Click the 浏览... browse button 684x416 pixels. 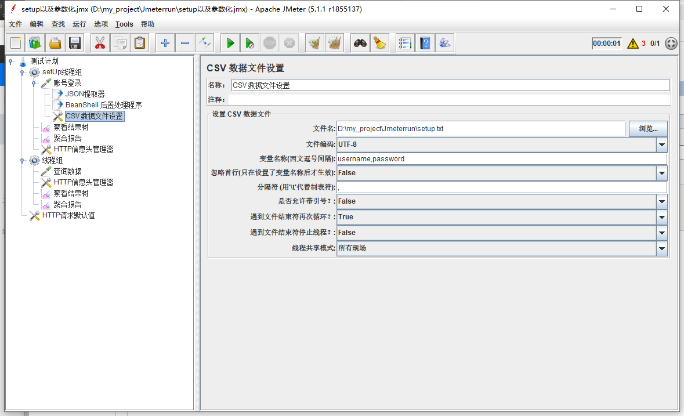[x=648, y=129]
